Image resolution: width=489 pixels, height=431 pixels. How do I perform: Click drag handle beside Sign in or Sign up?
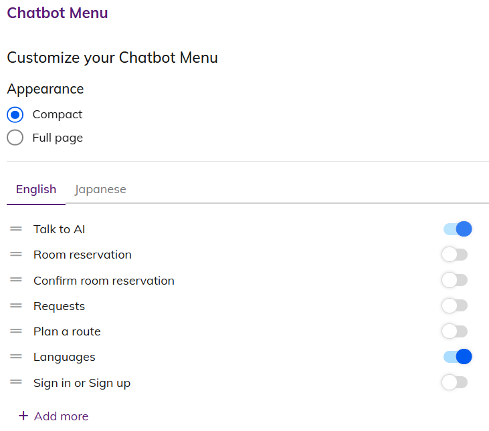[x=16, y=383]
